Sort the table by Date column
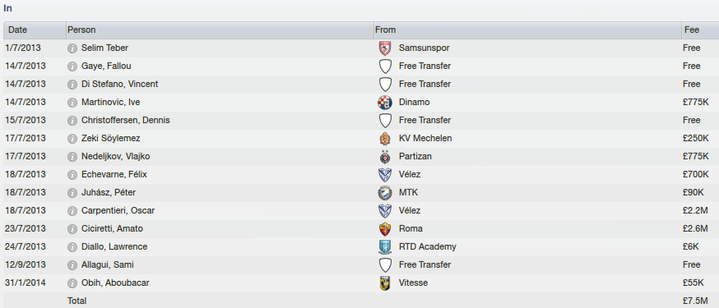The height and width of the screenshot is (308, 719). 35,30
